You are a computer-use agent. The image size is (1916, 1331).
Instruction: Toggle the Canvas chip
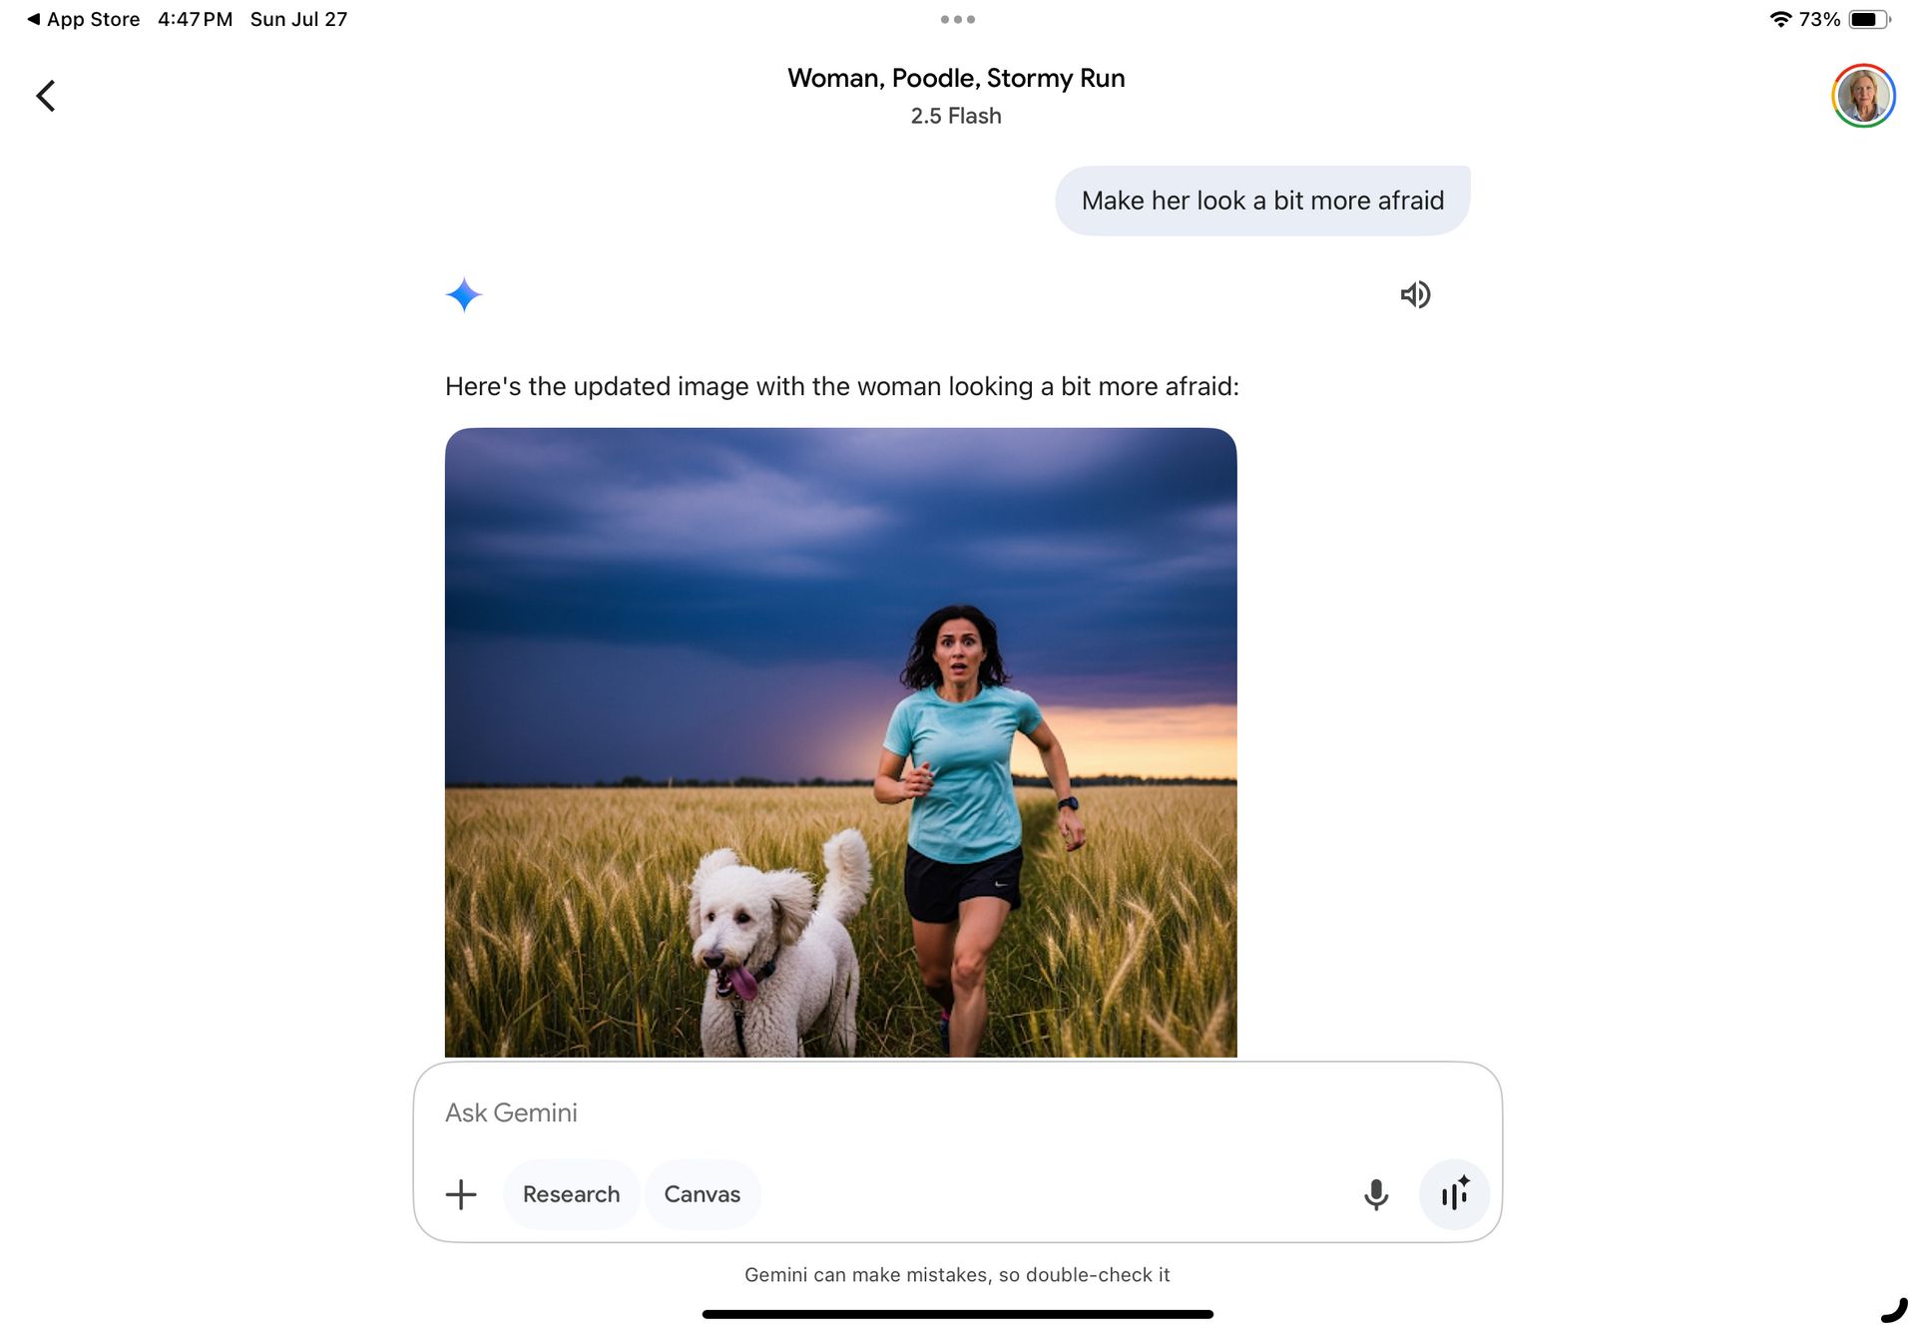click(702, 1194)
